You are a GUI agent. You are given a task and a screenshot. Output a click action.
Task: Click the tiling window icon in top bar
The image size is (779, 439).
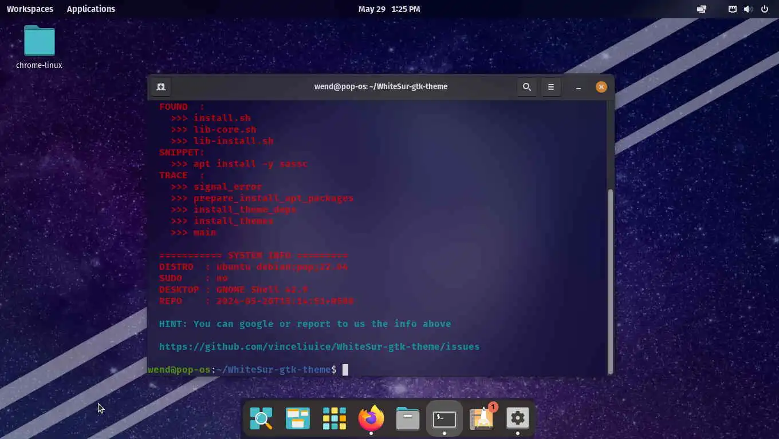pyautogui.click(x=701, y=9)
